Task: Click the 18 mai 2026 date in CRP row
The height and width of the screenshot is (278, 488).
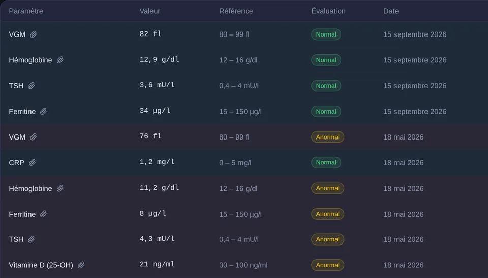Action: coord(403,163)
